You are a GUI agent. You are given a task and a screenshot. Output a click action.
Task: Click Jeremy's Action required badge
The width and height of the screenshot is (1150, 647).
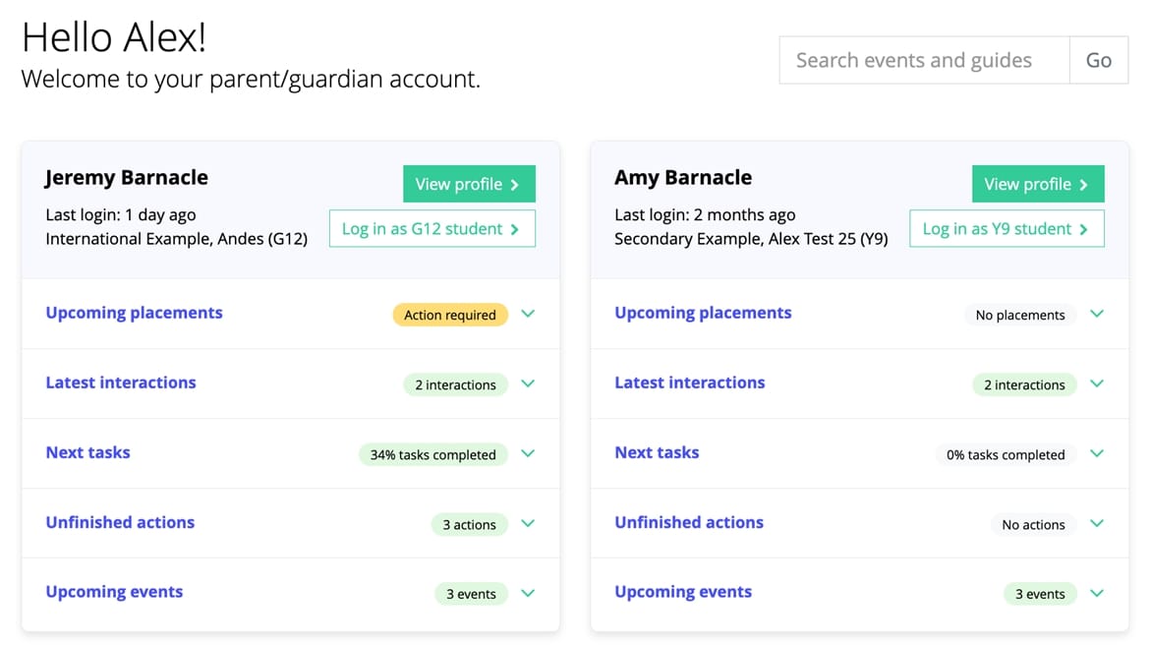coord(450,315)
